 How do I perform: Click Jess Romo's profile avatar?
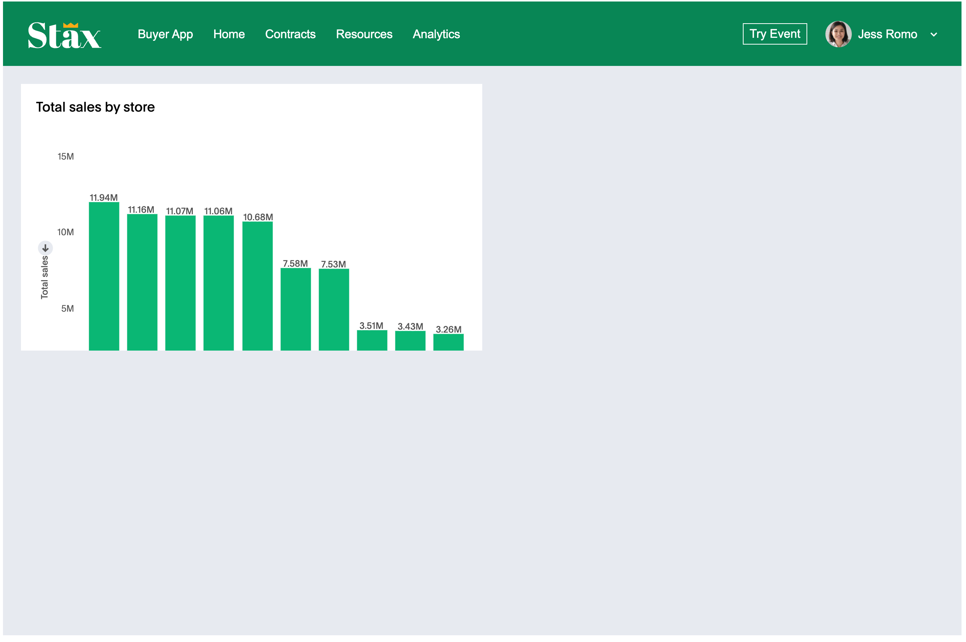(x=838, y=34)
